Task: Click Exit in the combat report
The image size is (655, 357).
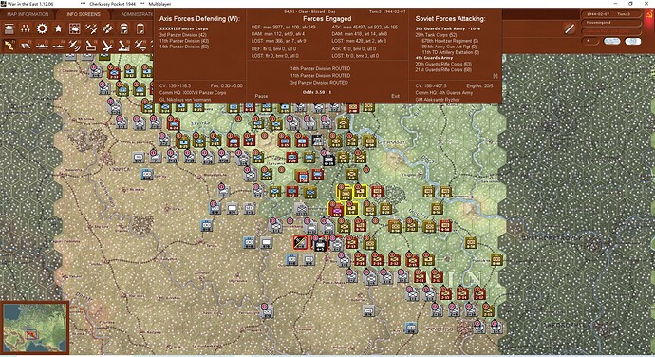Action: coord(395,96)
